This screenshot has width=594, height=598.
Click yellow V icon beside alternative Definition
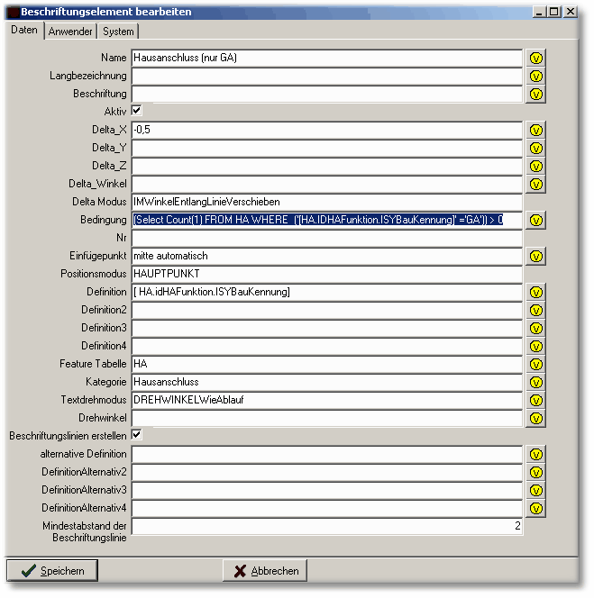pos(536,454)
